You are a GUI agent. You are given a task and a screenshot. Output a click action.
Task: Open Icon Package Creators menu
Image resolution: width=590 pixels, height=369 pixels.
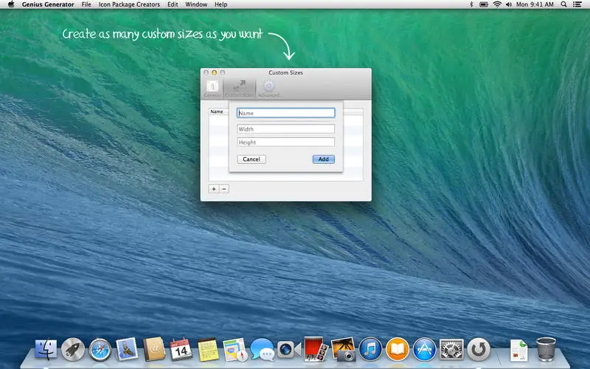point(129,4)
